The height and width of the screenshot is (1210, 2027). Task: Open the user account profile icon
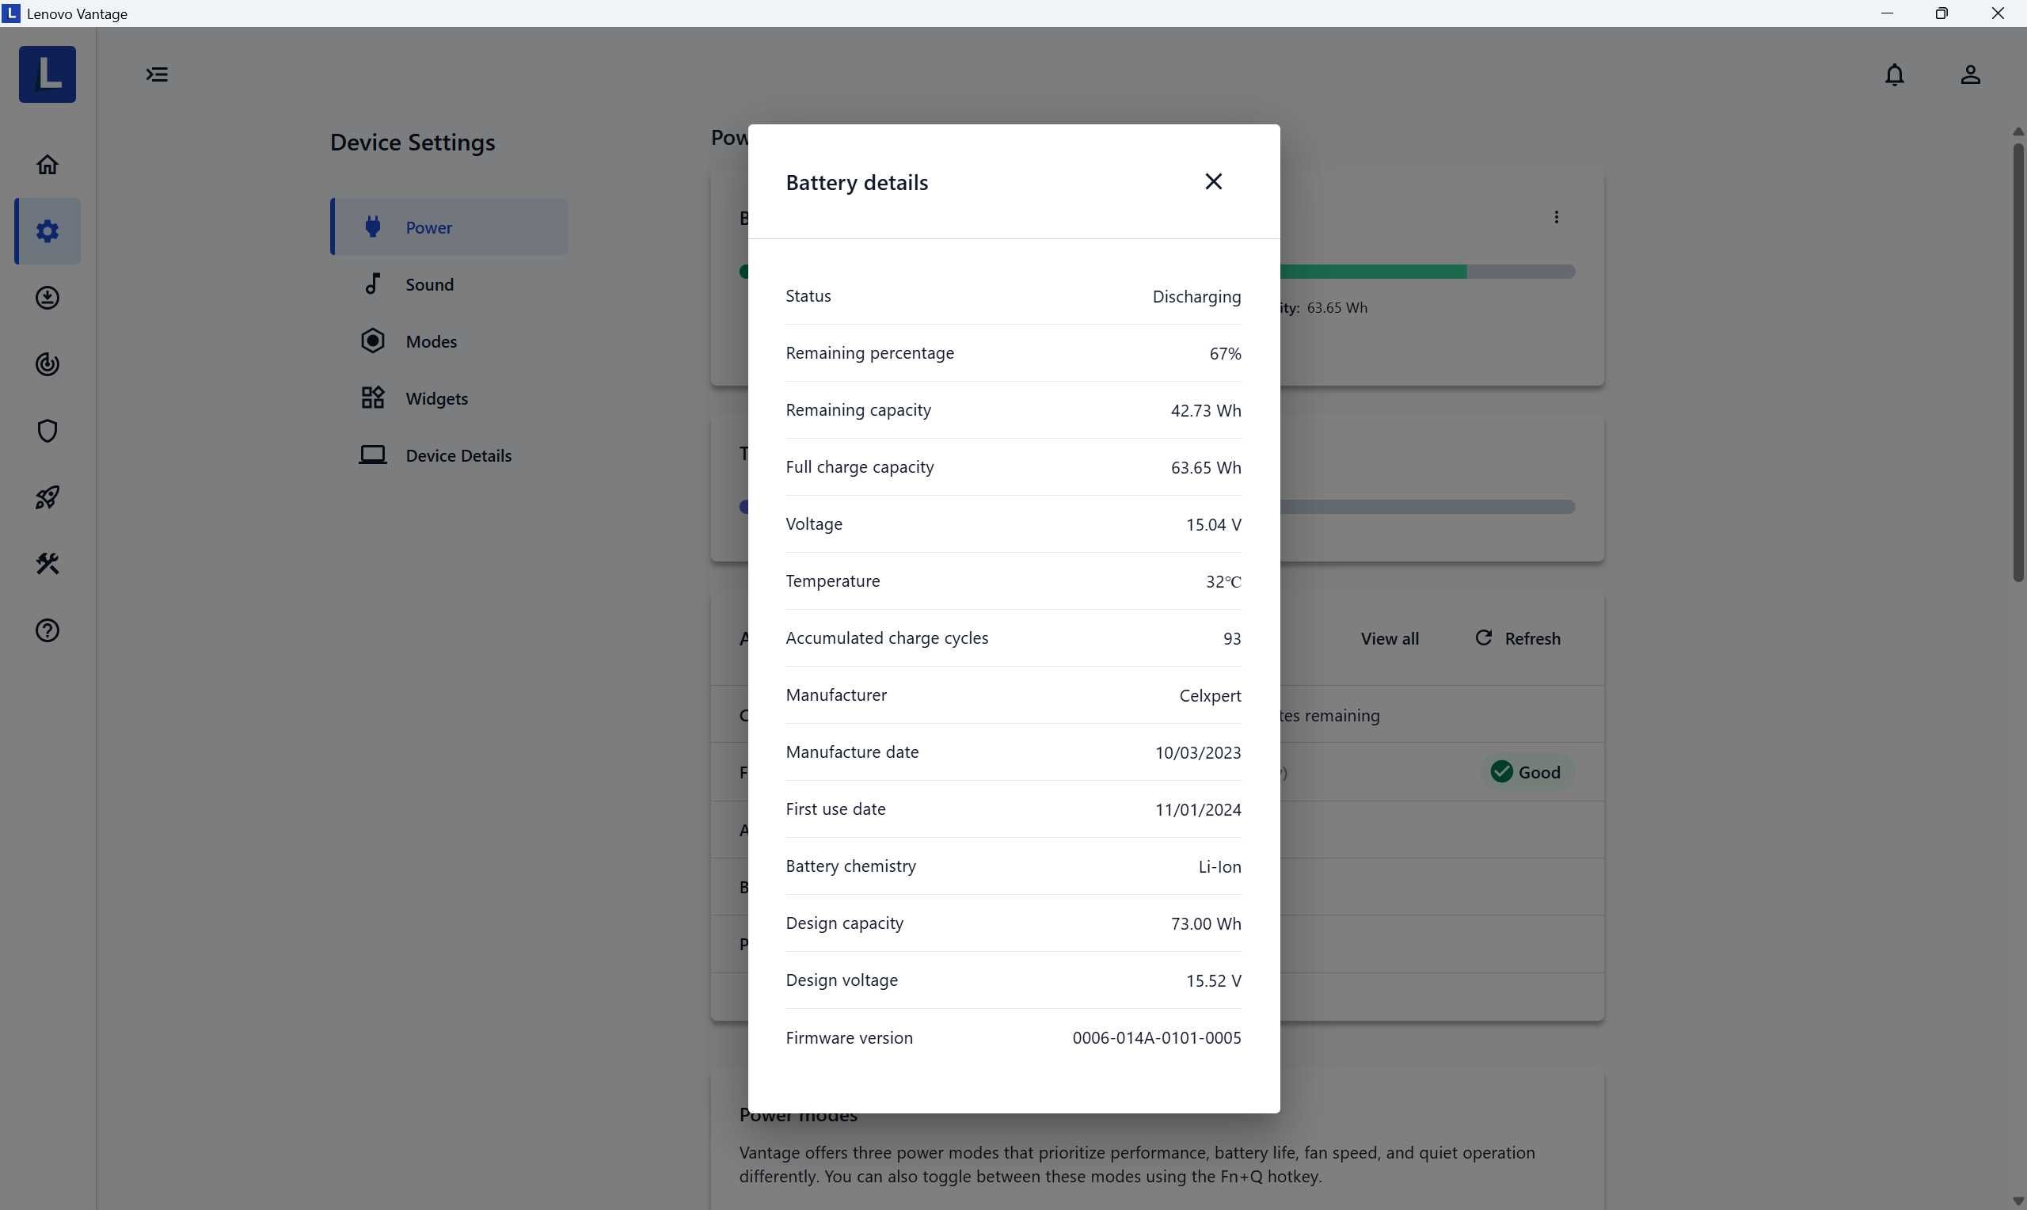pos(1970,74)
